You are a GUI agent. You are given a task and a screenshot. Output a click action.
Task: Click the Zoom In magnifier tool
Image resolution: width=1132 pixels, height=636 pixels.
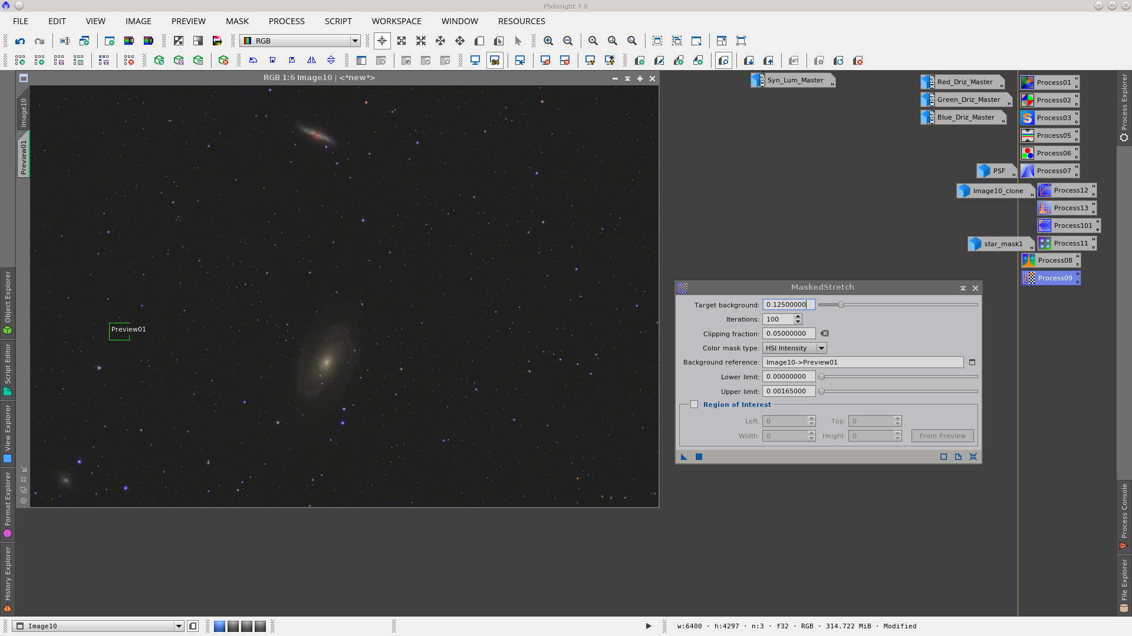coord(548,41)
